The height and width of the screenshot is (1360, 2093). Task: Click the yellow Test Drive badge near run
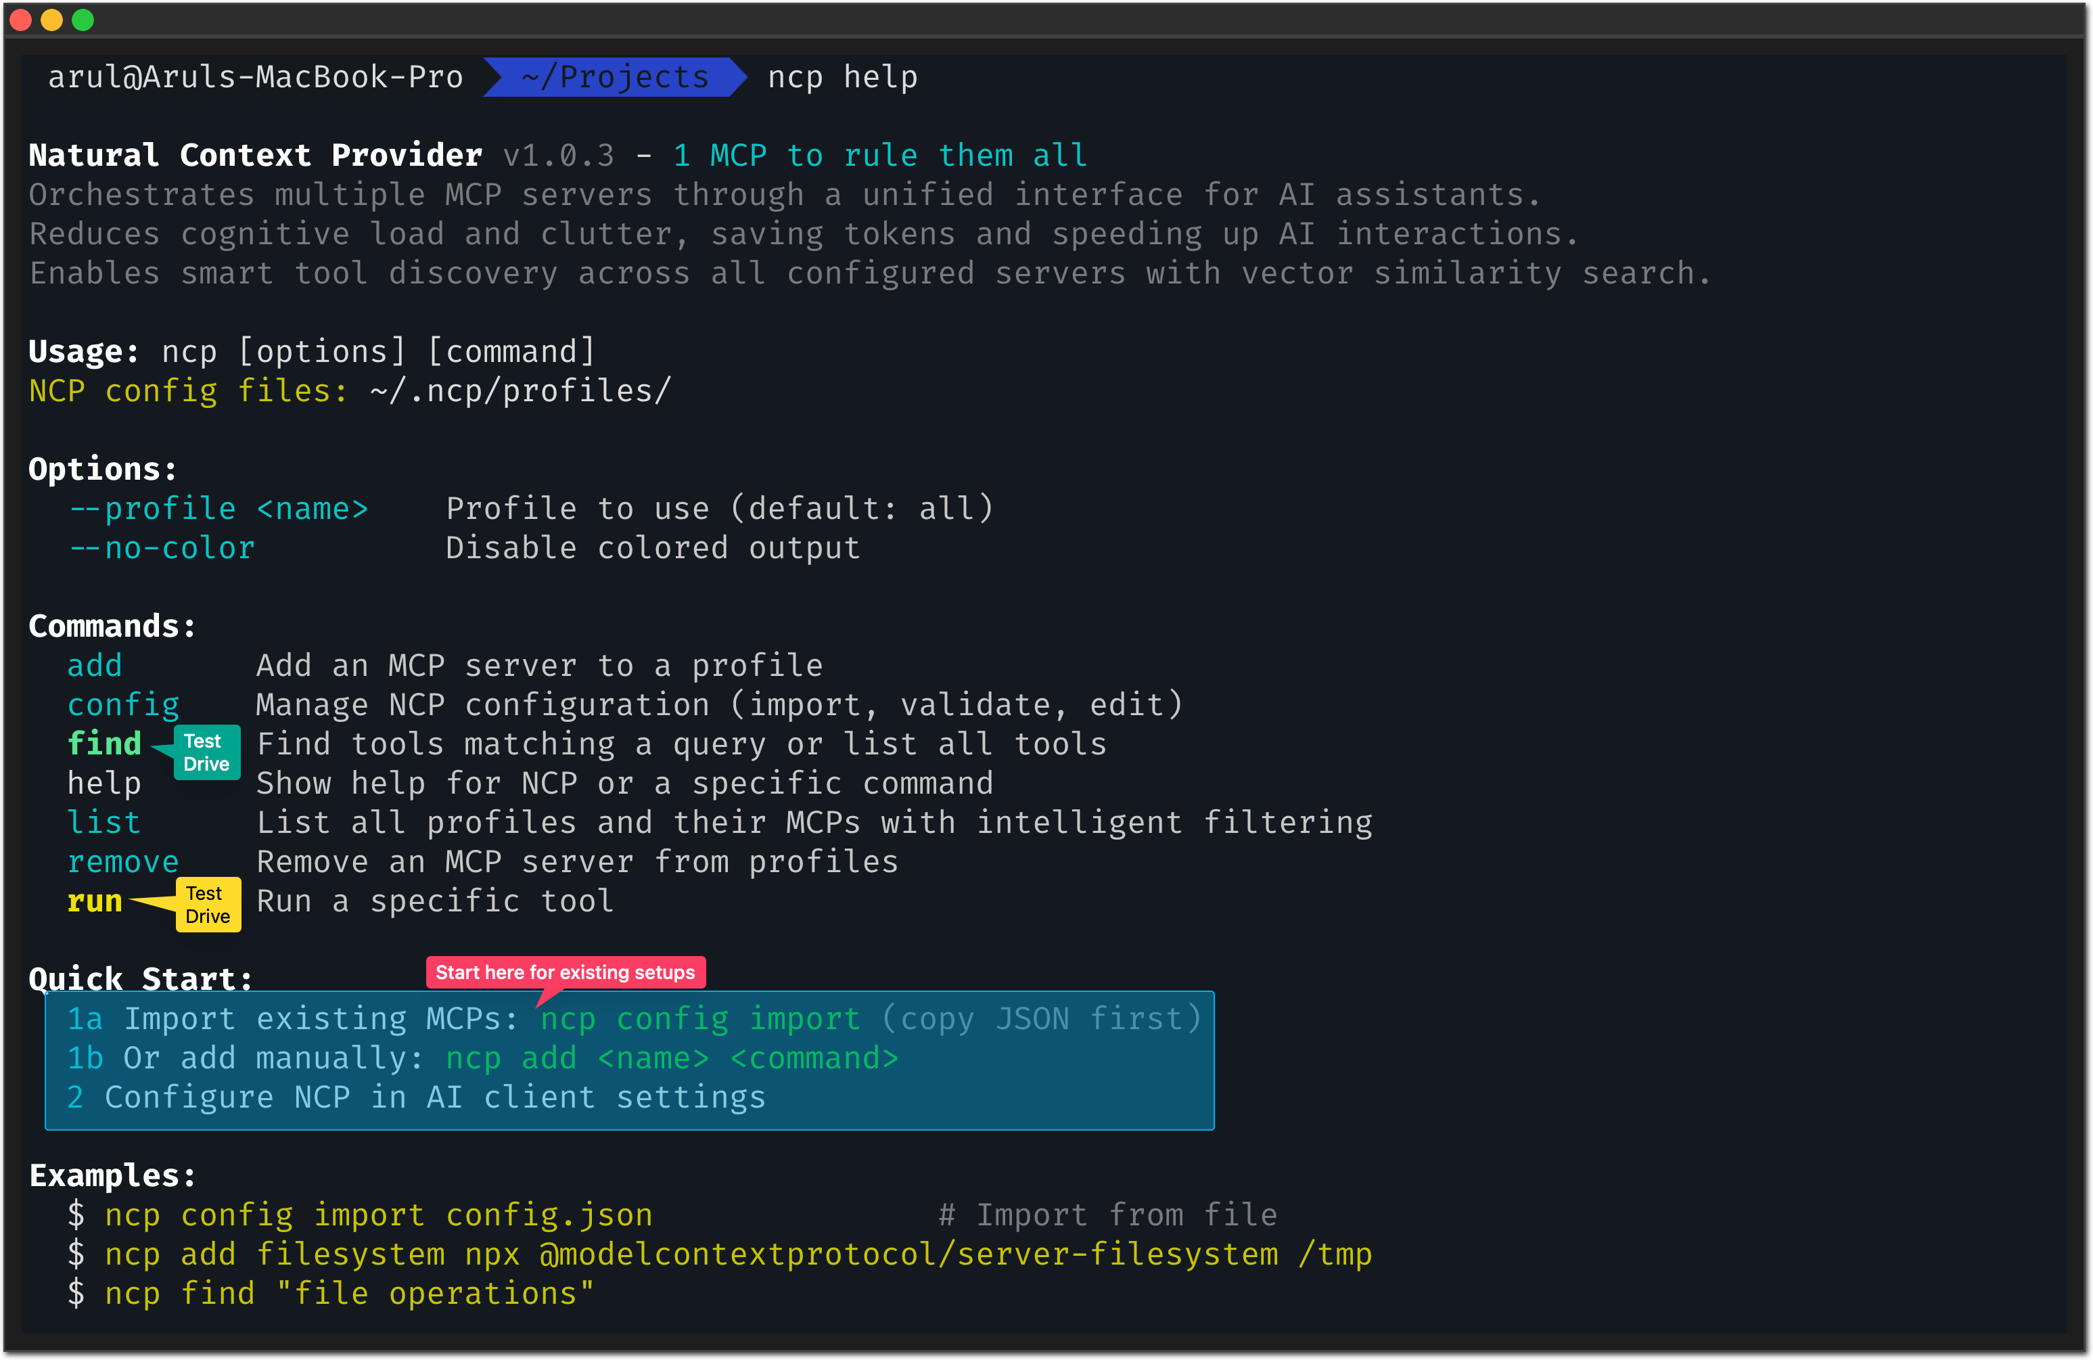[208, 905]
